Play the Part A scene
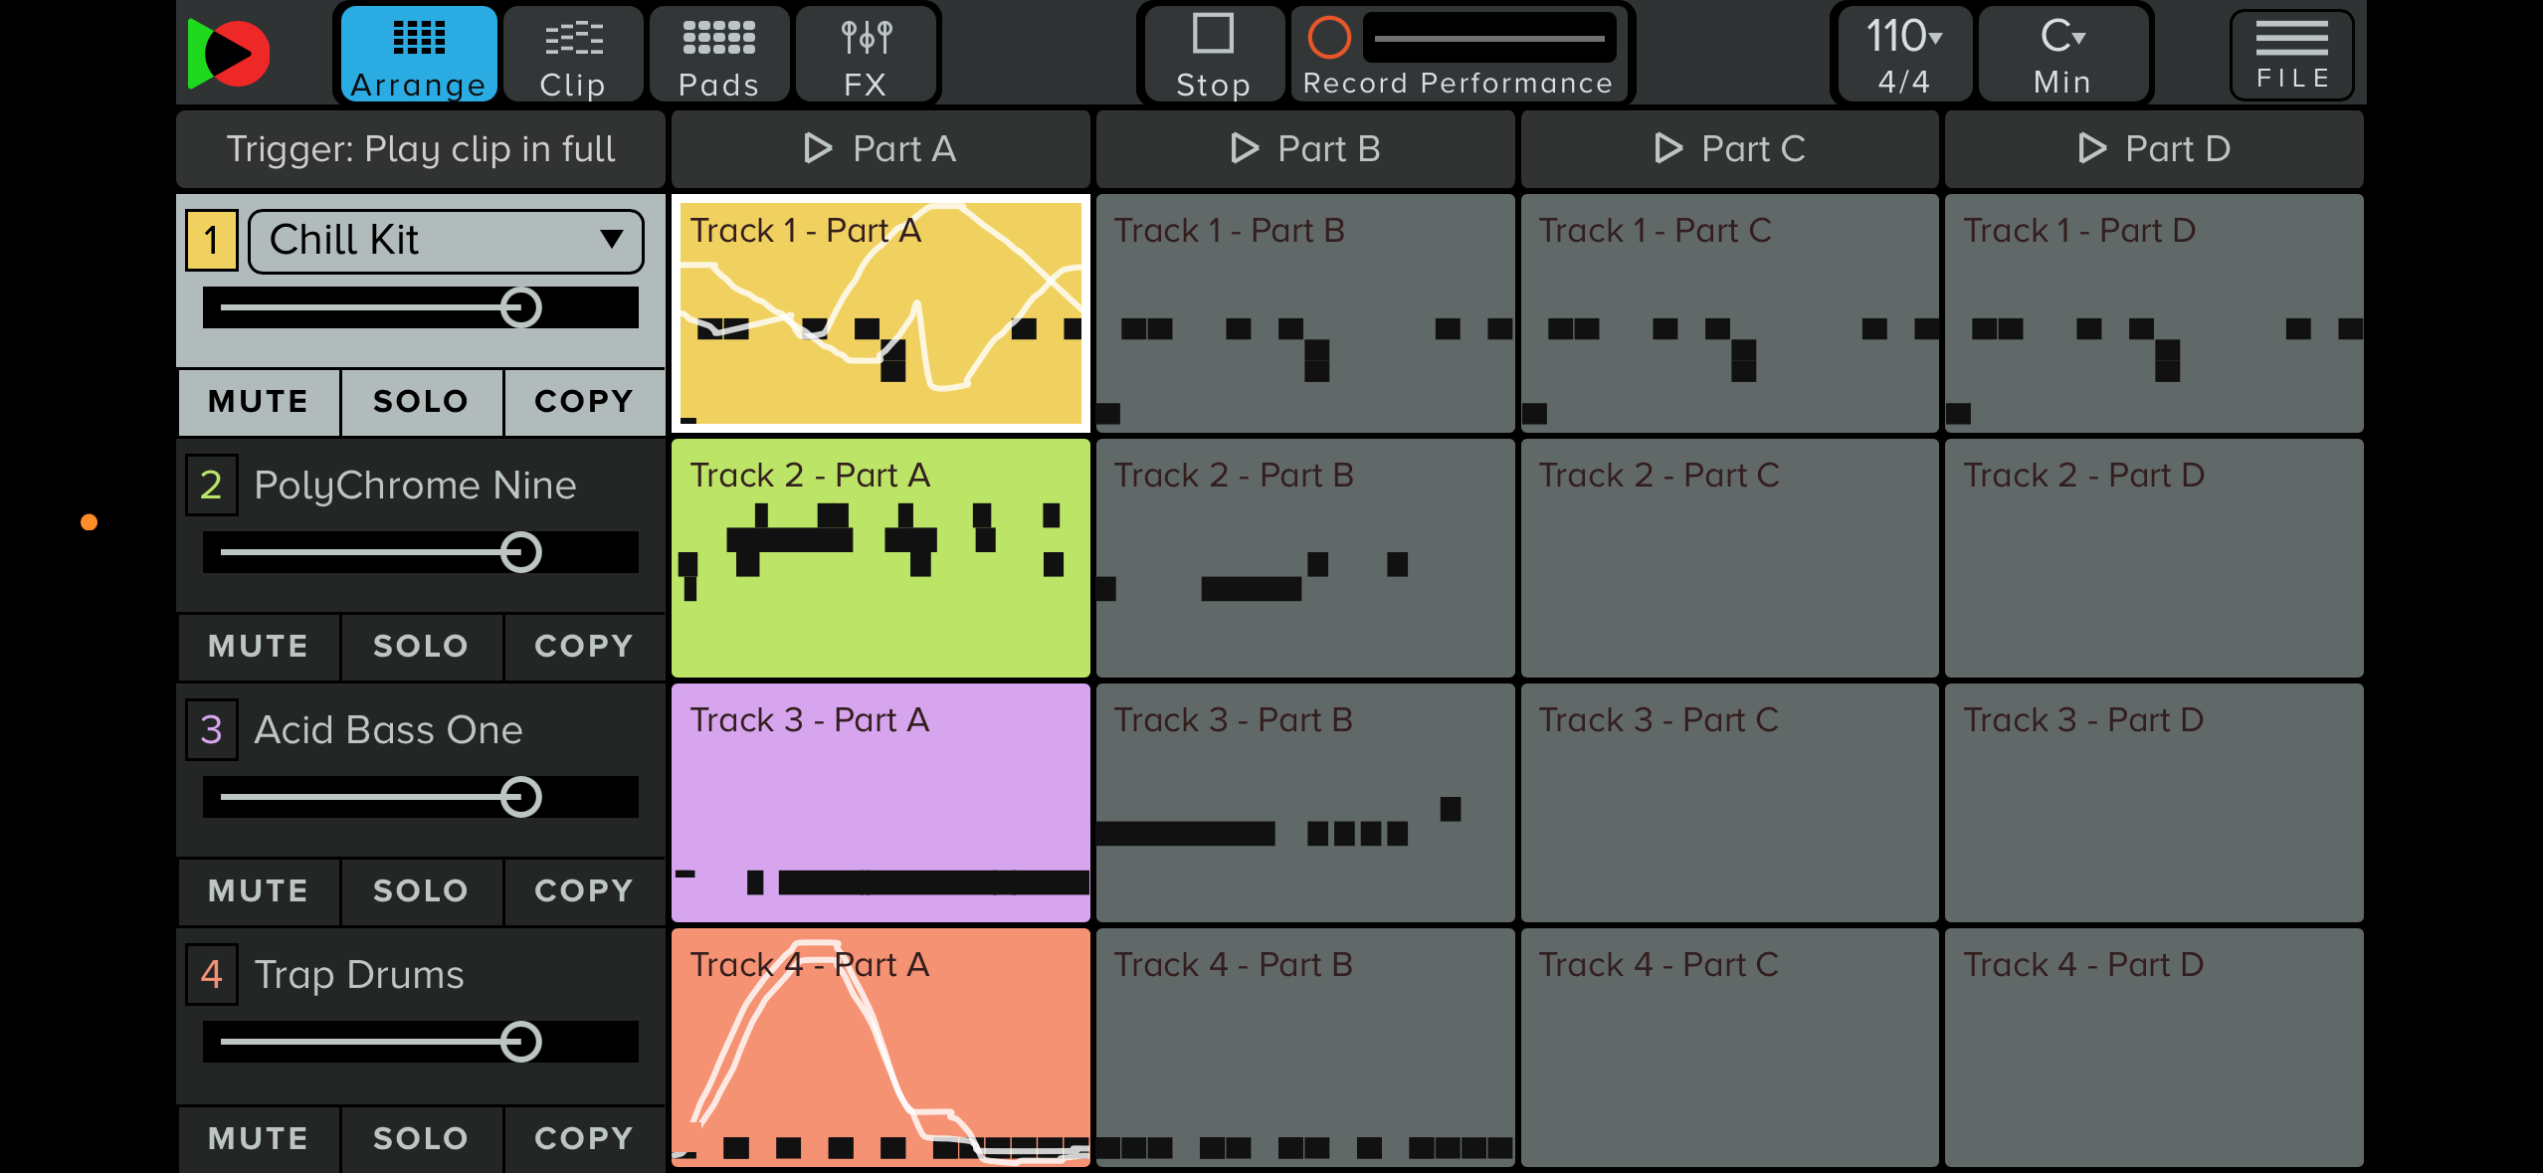Image resolution: width=2543 pixels, height=1173 pixels. click(x=880, y=149)
